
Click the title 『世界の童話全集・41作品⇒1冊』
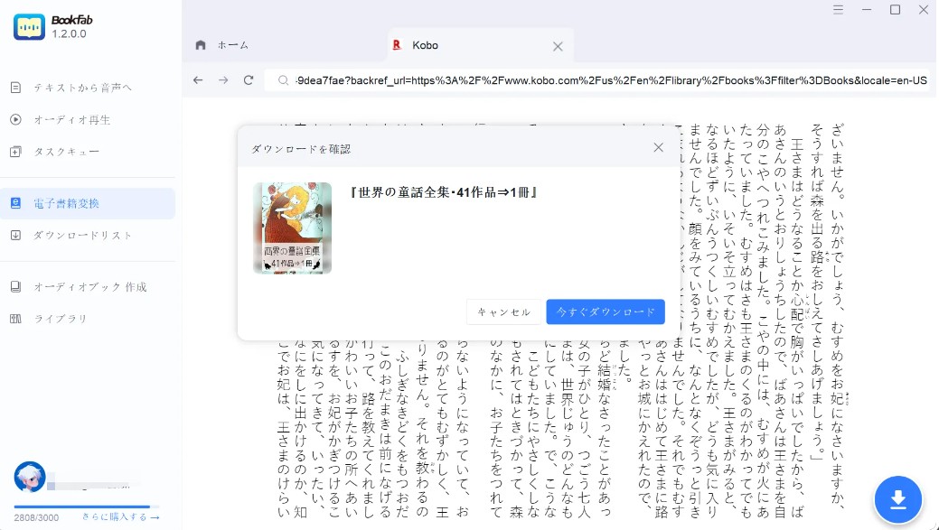(x=443, y=192)
